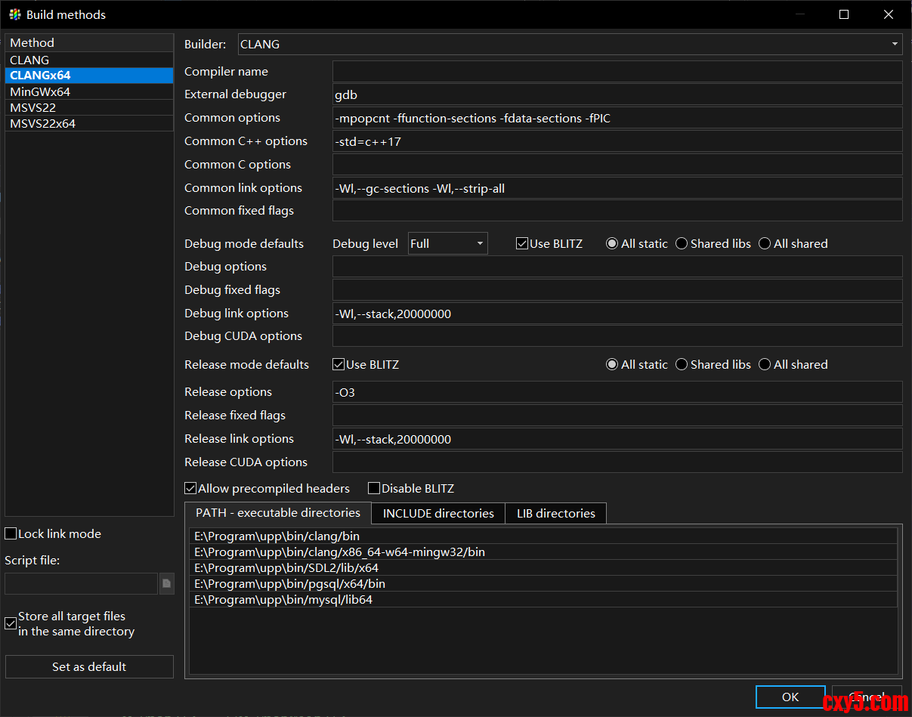The height and width of the screenshot is (717, 912).
Task: Click the Compiler name input field
Action: click(617, 72)
